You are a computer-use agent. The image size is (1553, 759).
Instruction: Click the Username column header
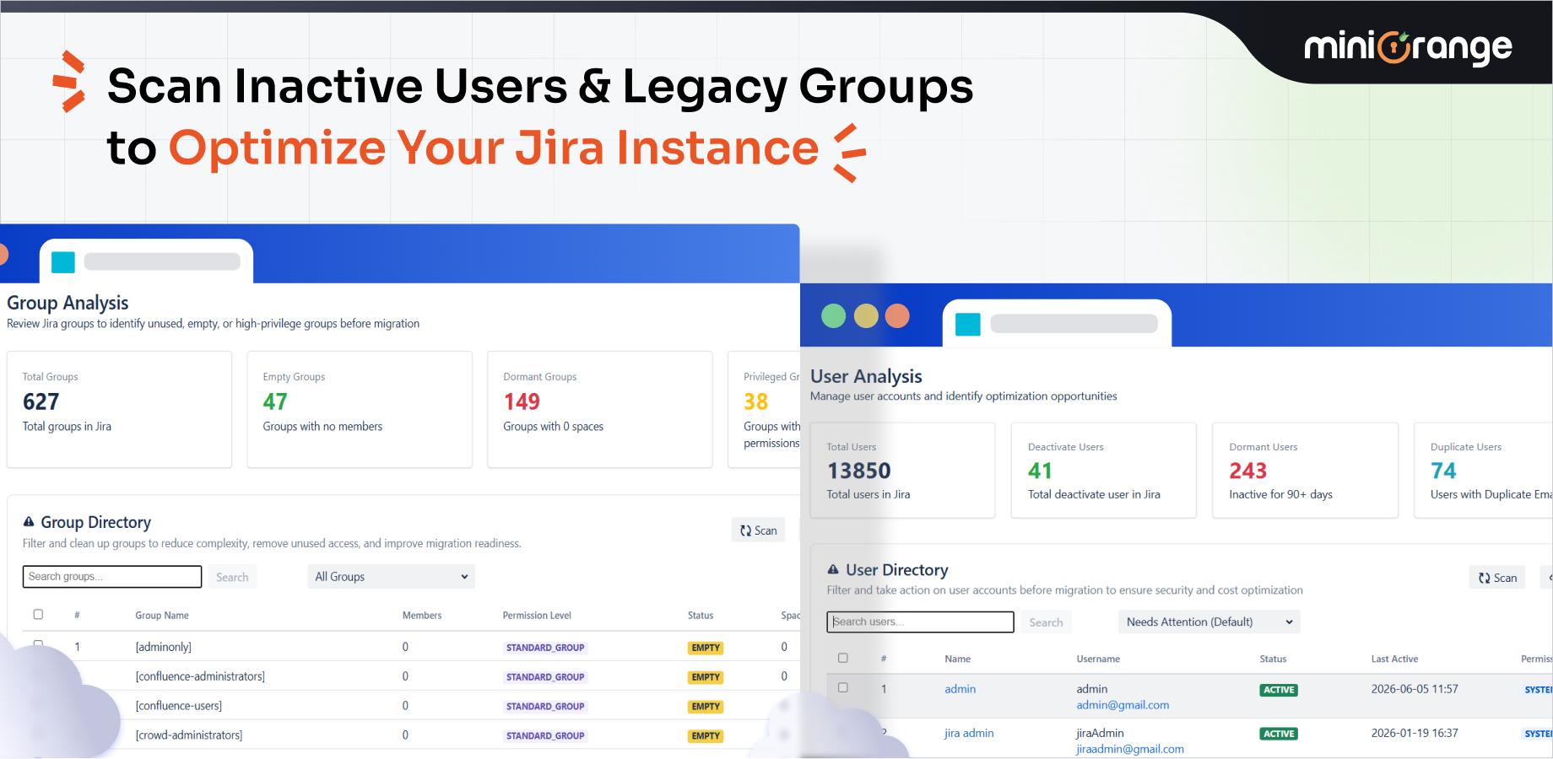coord(1098,659)
